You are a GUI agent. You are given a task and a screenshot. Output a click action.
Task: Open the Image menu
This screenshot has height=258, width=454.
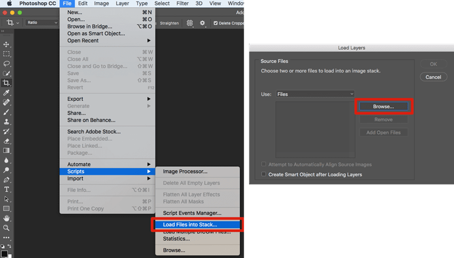pyautogui.click(x=101, y=4)
